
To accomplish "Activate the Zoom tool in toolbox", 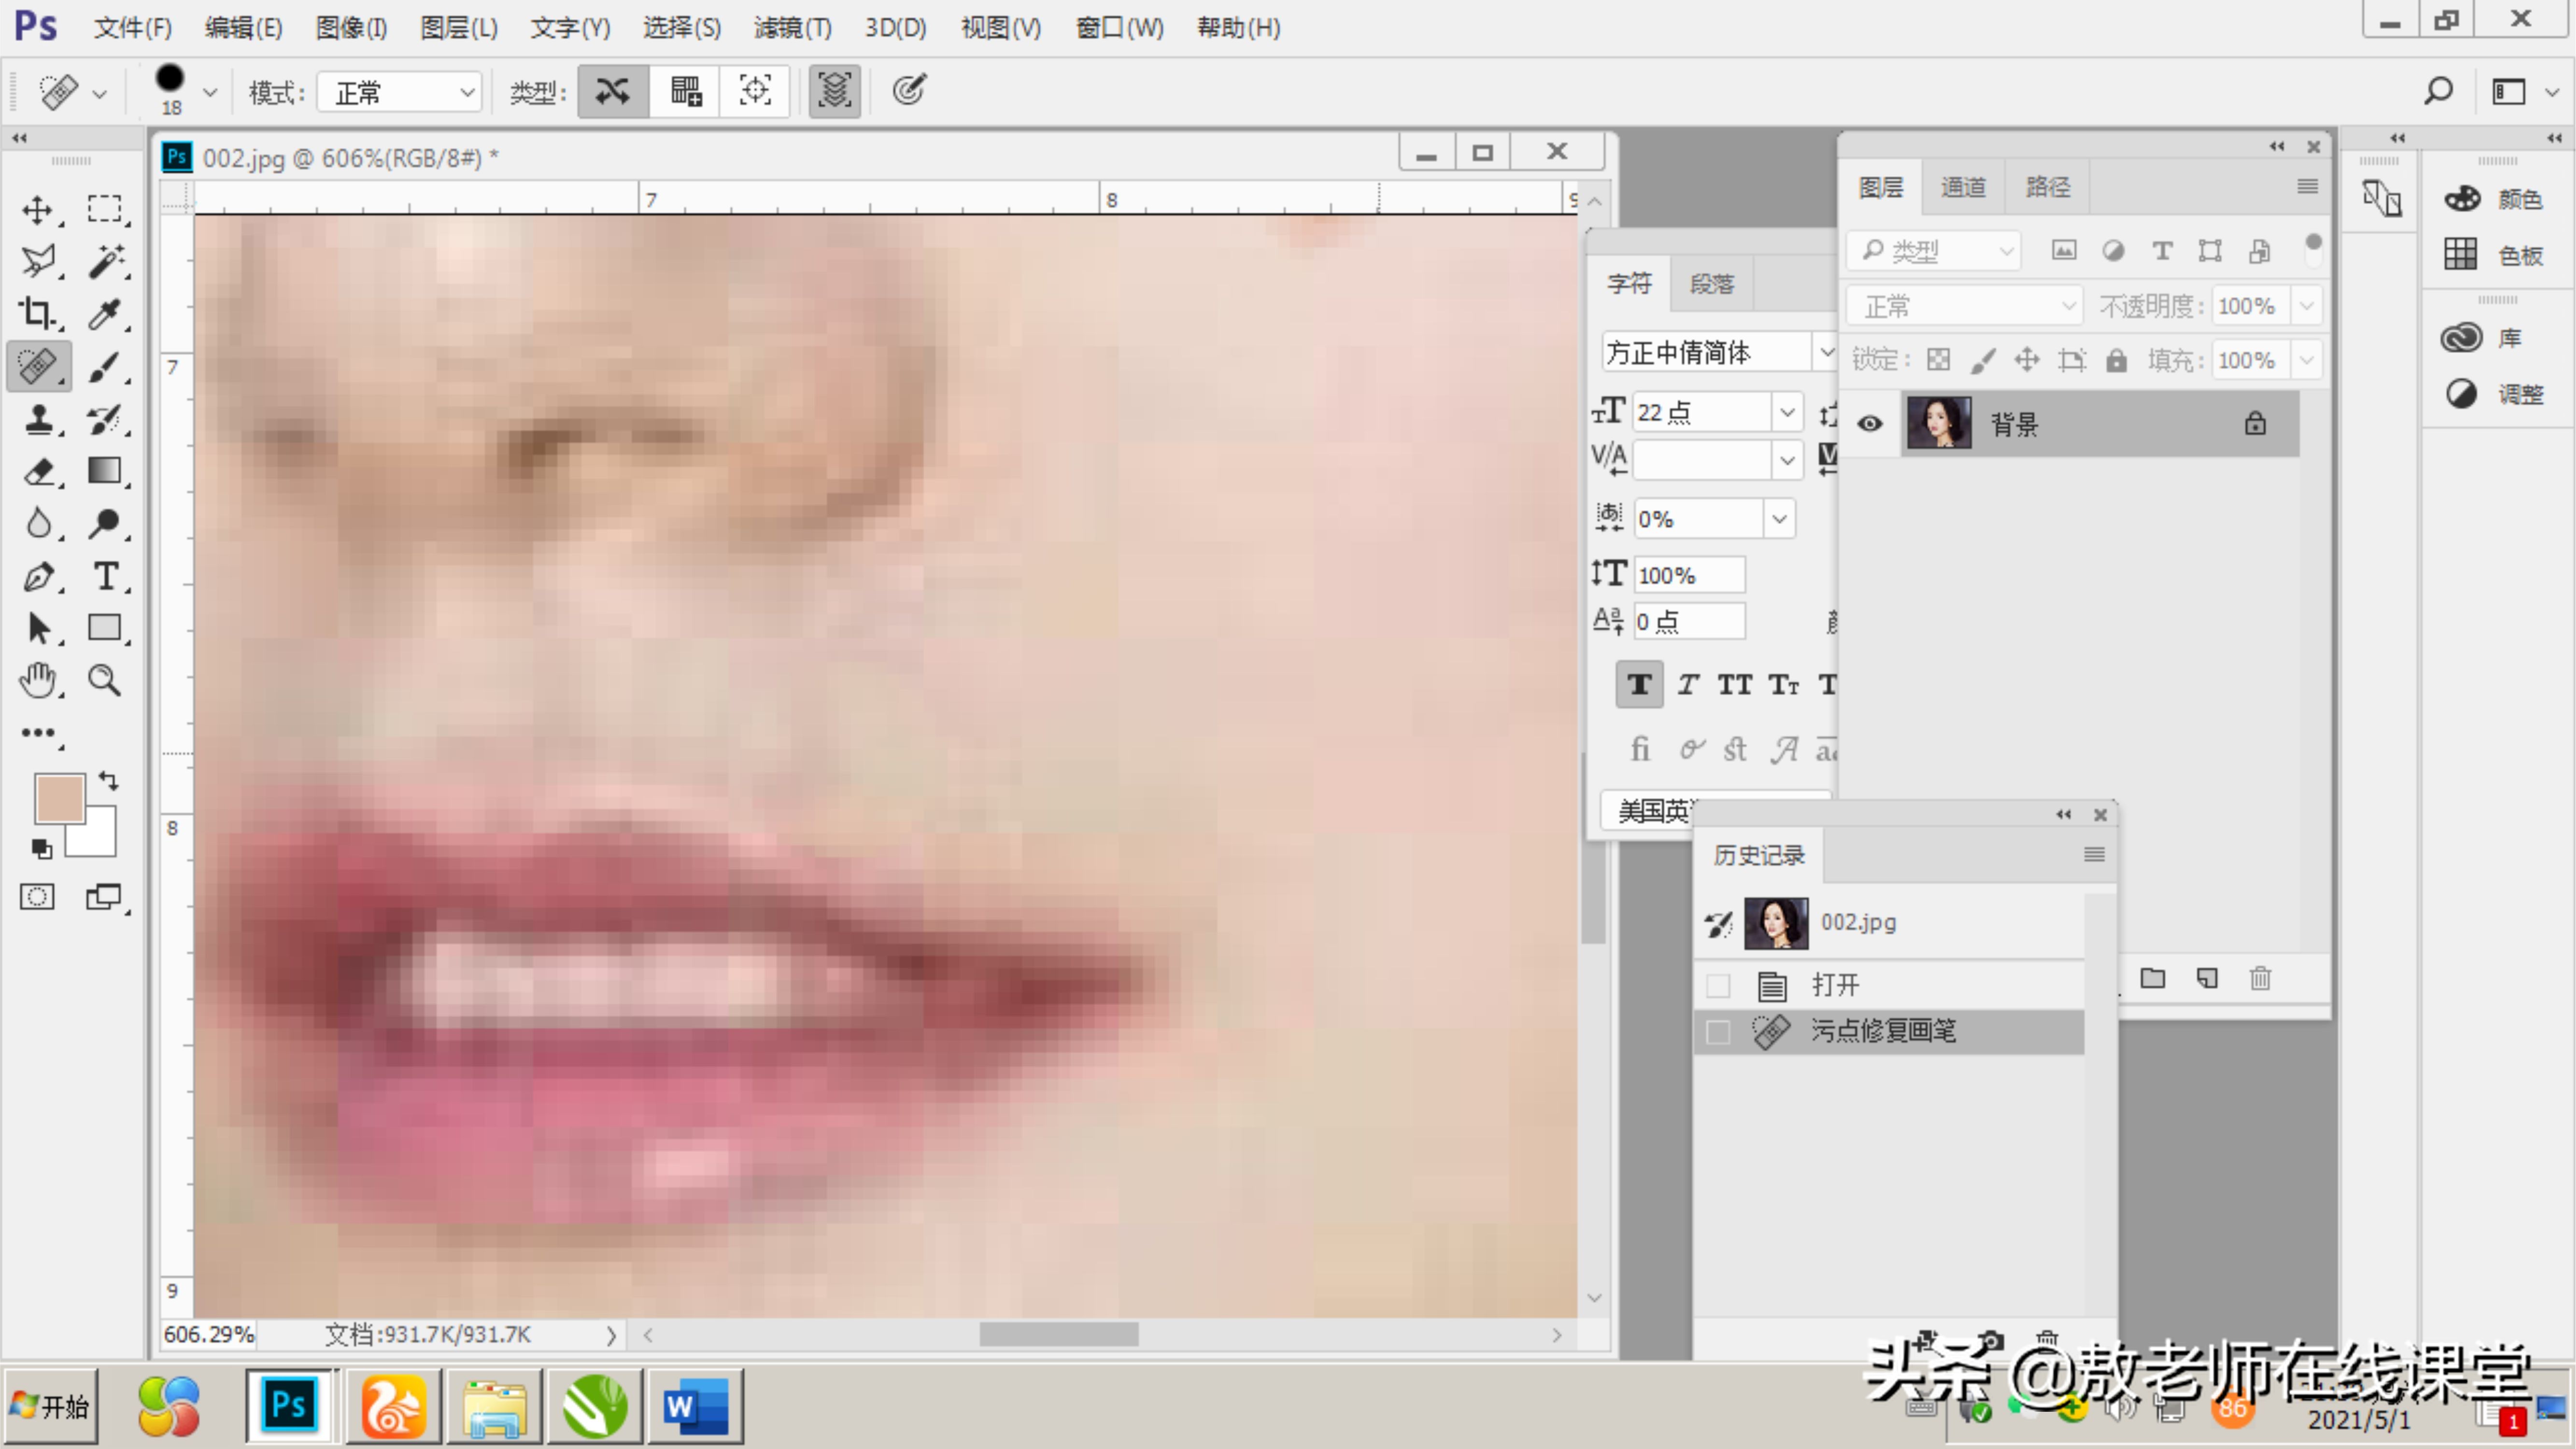I will (104, 681).
